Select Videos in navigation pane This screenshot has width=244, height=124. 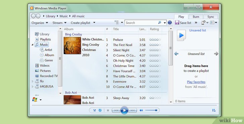pyautogui.click(x=42, y=65)
